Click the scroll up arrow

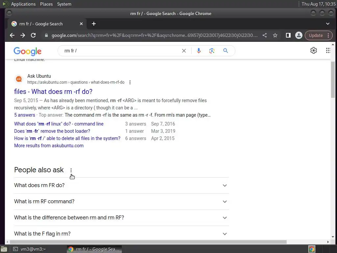[333, 44]
